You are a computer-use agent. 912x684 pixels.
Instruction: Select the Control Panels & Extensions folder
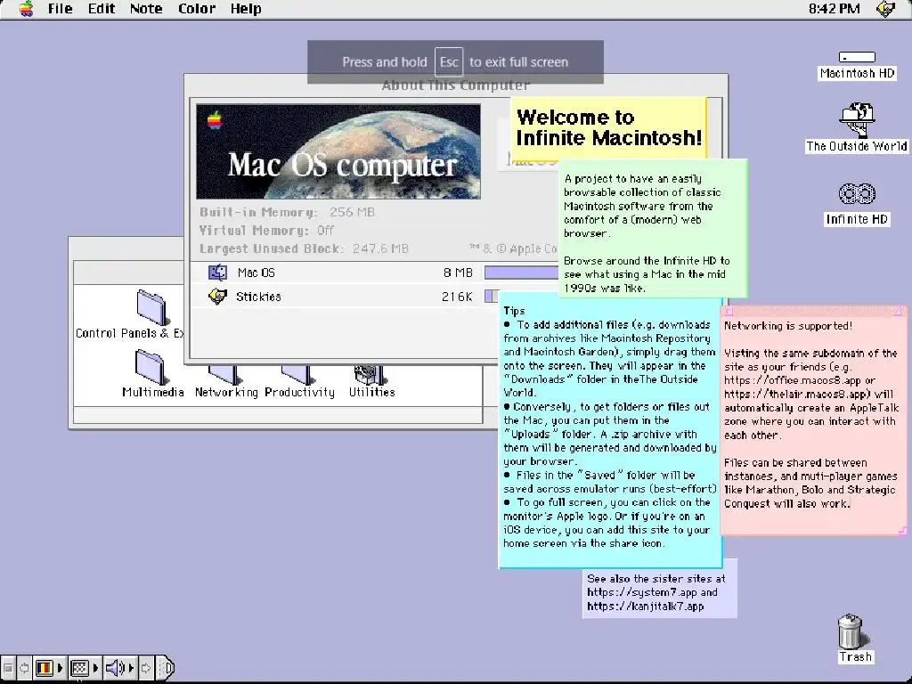click(151, 306)
